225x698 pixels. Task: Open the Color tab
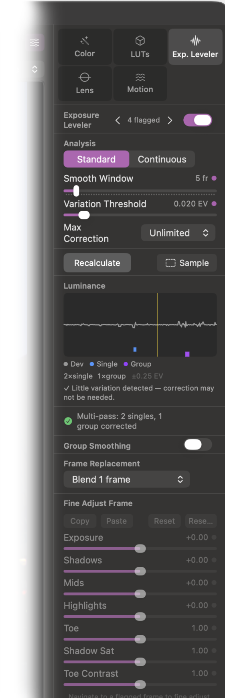click(x=85, y=47)
